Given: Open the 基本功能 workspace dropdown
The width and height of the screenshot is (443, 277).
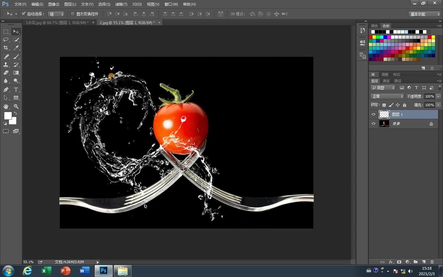Looking at the screenshot, I should click(425, 14).
